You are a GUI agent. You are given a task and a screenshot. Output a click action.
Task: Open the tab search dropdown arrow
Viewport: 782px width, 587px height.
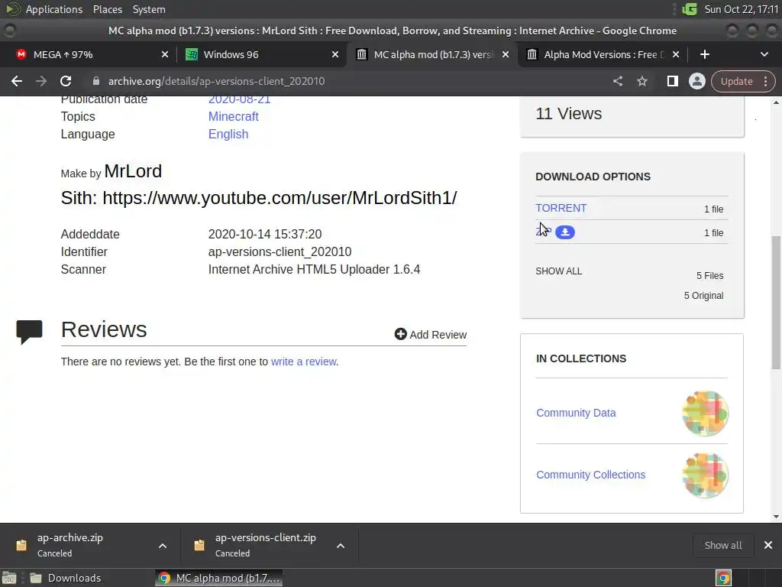764,54
